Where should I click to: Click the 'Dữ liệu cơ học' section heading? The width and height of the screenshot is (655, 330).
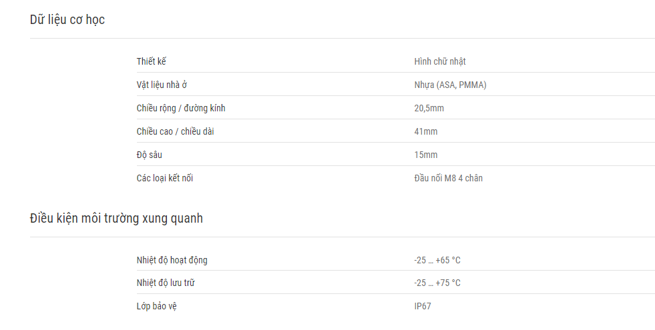67,20
